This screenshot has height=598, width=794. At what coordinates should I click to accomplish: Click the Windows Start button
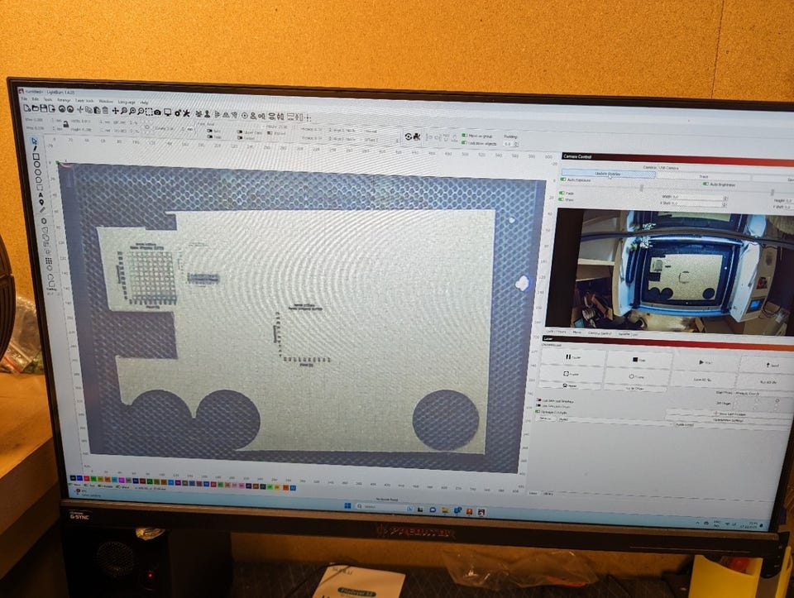coord(347,505)
